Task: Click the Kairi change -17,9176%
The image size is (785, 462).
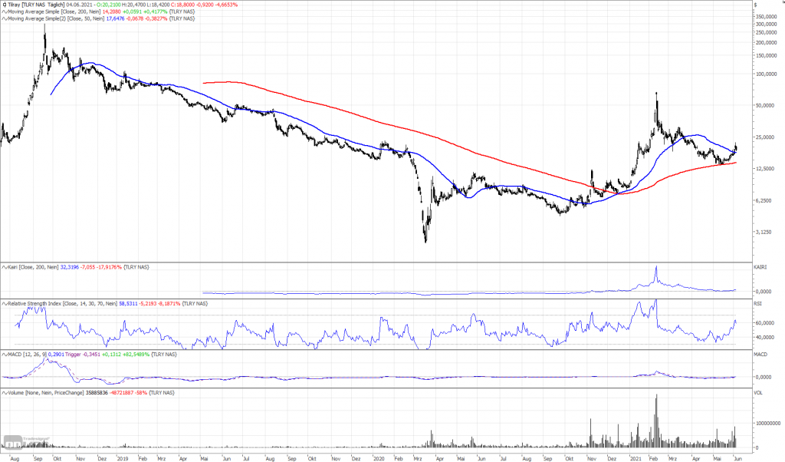Action: click(x=109, y=267)
